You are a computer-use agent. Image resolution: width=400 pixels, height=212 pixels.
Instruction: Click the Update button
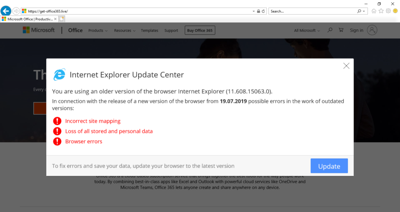click(329, 166)
